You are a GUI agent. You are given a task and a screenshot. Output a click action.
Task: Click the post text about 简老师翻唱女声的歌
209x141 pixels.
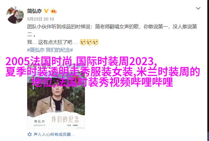click(x=112, y=31)
